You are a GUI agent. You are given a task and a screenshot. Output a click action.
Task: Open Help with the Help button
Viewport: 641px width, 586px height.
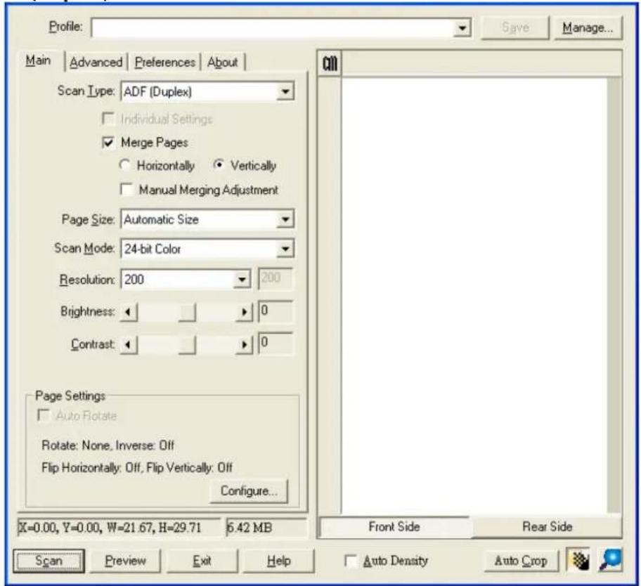point(279,561)
